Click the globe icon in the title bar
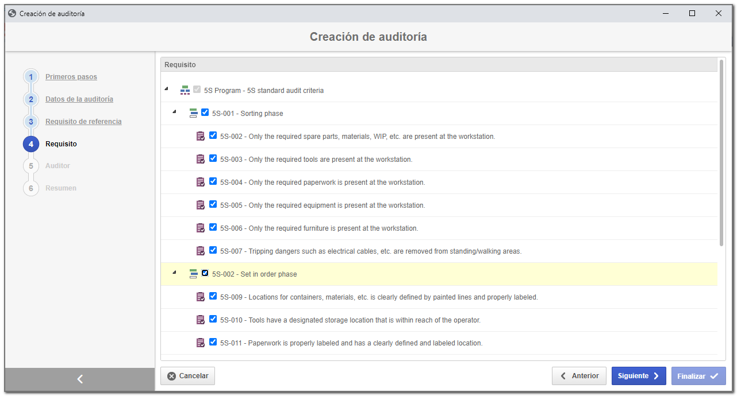This screenshot has width=737, height=396. tap(12, 13)
